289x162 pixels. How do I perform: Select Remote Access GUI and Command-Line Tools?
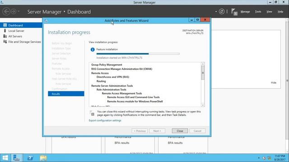coord(134,97)
